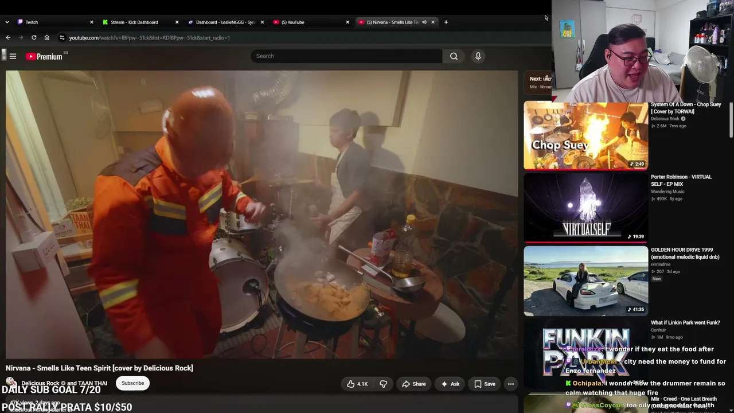
Task: Open VIRTUAL SELF EP mix thumbnail
Action: coord(585,208)
